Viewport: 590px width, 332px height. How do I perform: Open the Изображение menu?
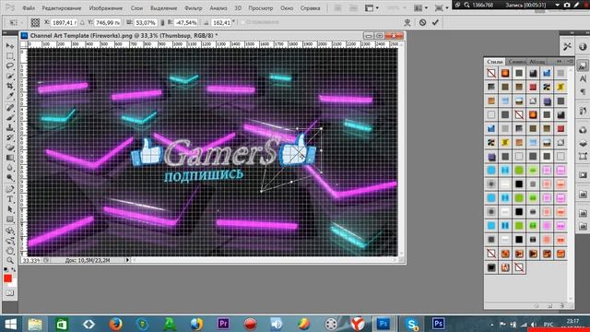point(106,8)
